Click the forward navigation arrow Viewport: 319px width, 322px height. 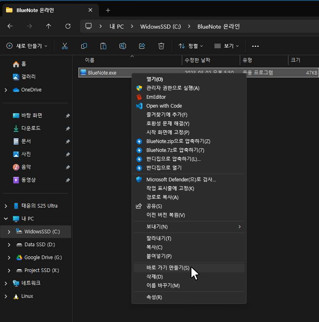pyautogui.click(x=29, y=26)
